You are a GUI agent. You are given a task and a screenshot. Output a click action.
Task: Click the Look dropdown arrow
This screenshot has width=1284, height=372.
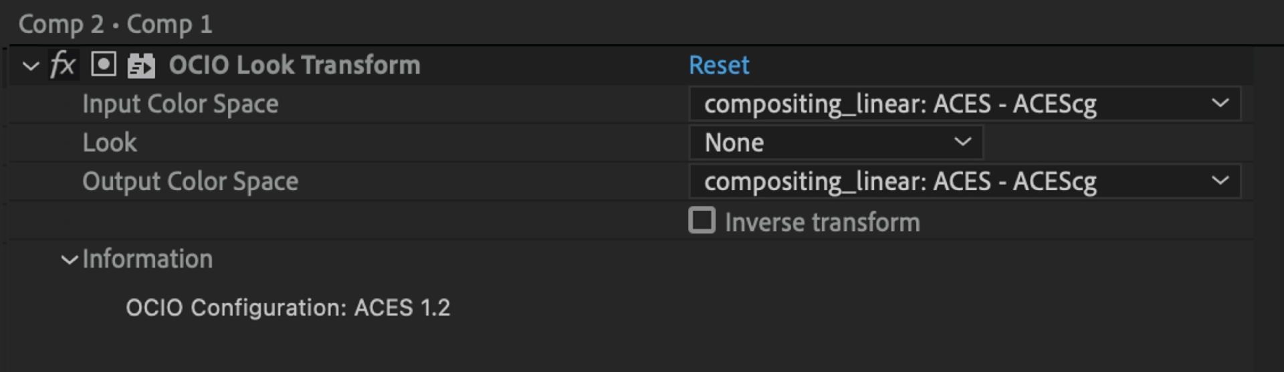962,142
